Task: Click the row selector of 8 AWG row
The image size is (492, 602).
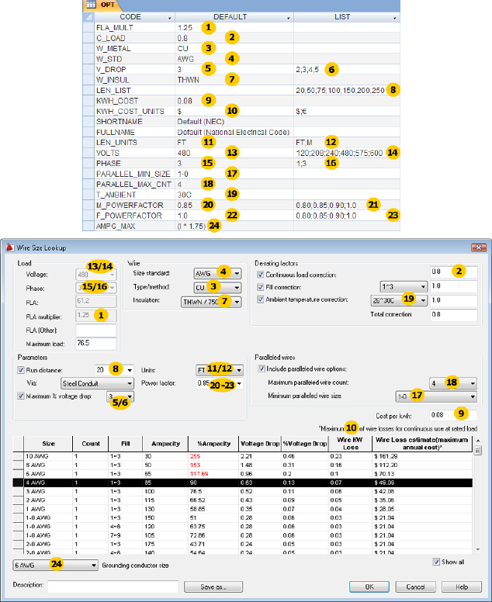Action: 18,465
